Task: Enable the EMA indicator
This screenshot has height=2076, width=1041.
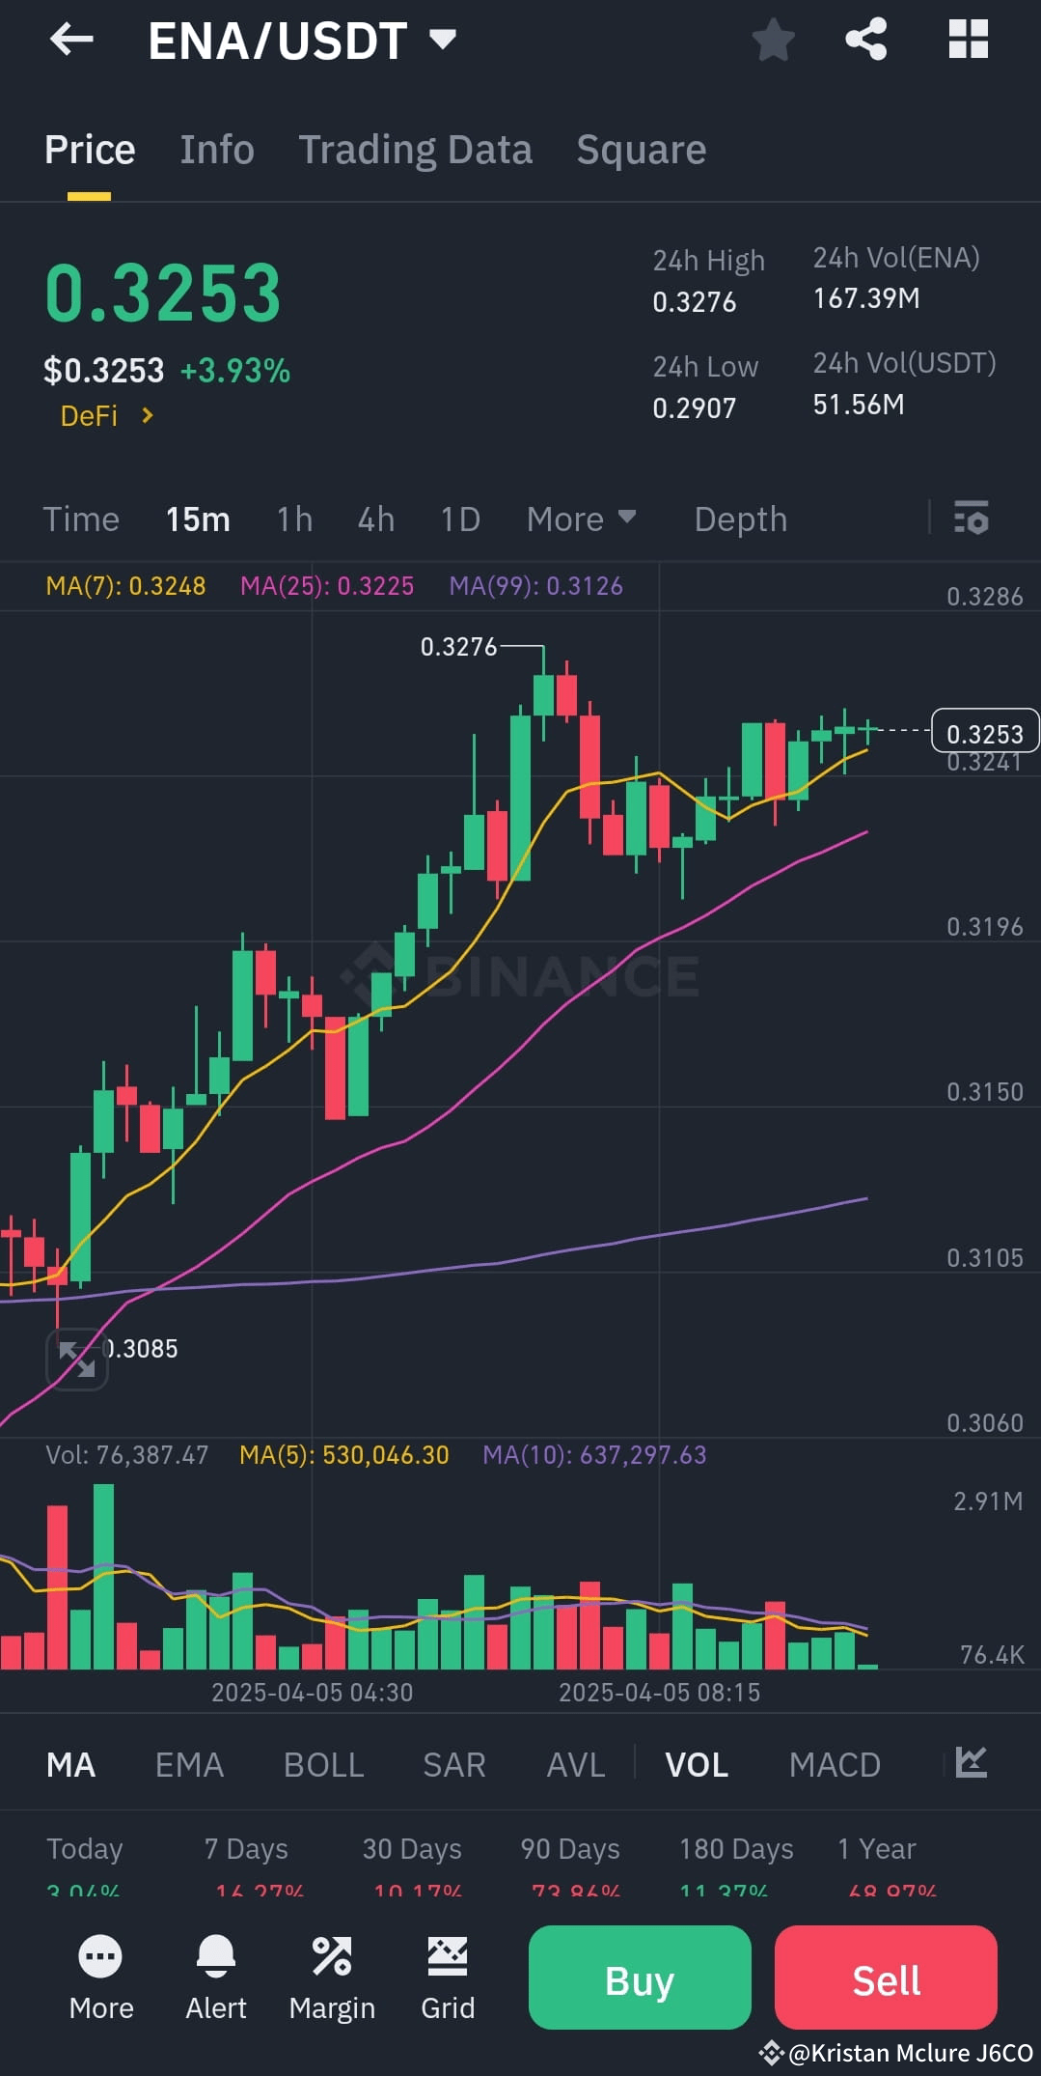Action: 189,1763
